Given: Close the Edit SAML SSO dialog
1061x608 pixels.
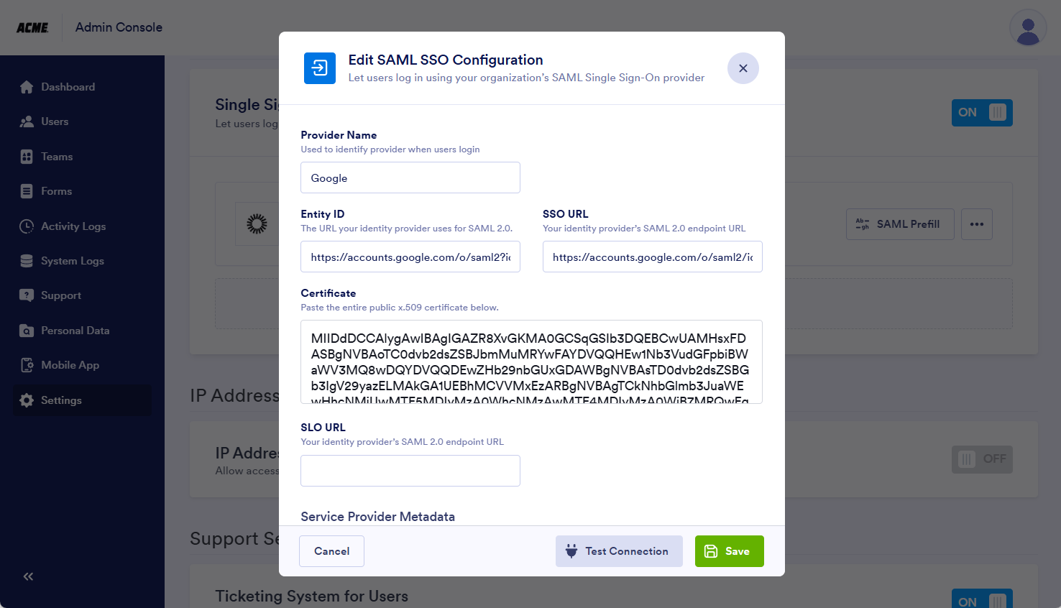Looking at the screenshot, I should pyautogui.click(x=743, y=68).
